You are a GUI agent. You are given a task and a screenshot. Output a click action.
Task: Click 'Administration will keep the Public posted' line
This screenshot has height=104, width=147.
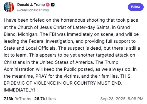coord(49,69)
